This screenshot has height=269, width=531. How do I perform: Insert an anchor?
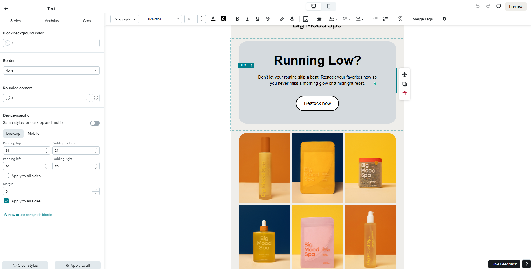point(292,19)
